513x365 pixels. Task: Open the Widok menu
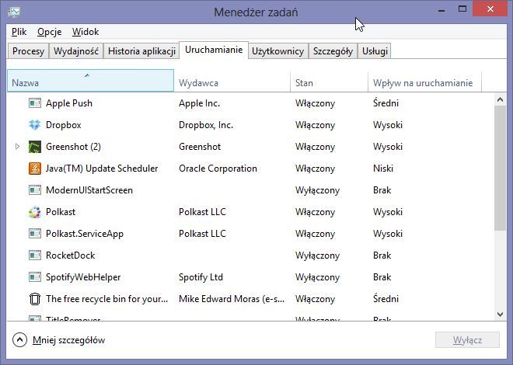pyautogui.click(x=85, y=32)
